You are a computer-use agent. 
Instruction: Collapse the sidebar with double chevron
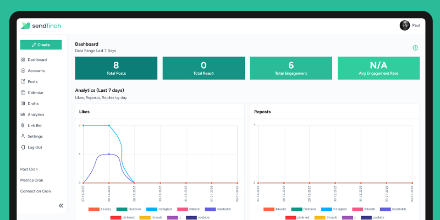pyautogui.click(x=61, y=205)
